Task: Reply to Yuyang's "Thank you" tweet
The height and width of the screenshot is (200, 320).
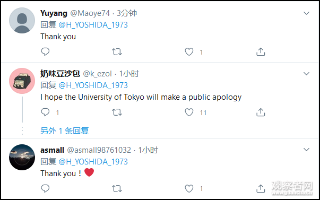Action: (x=45, y=52)
